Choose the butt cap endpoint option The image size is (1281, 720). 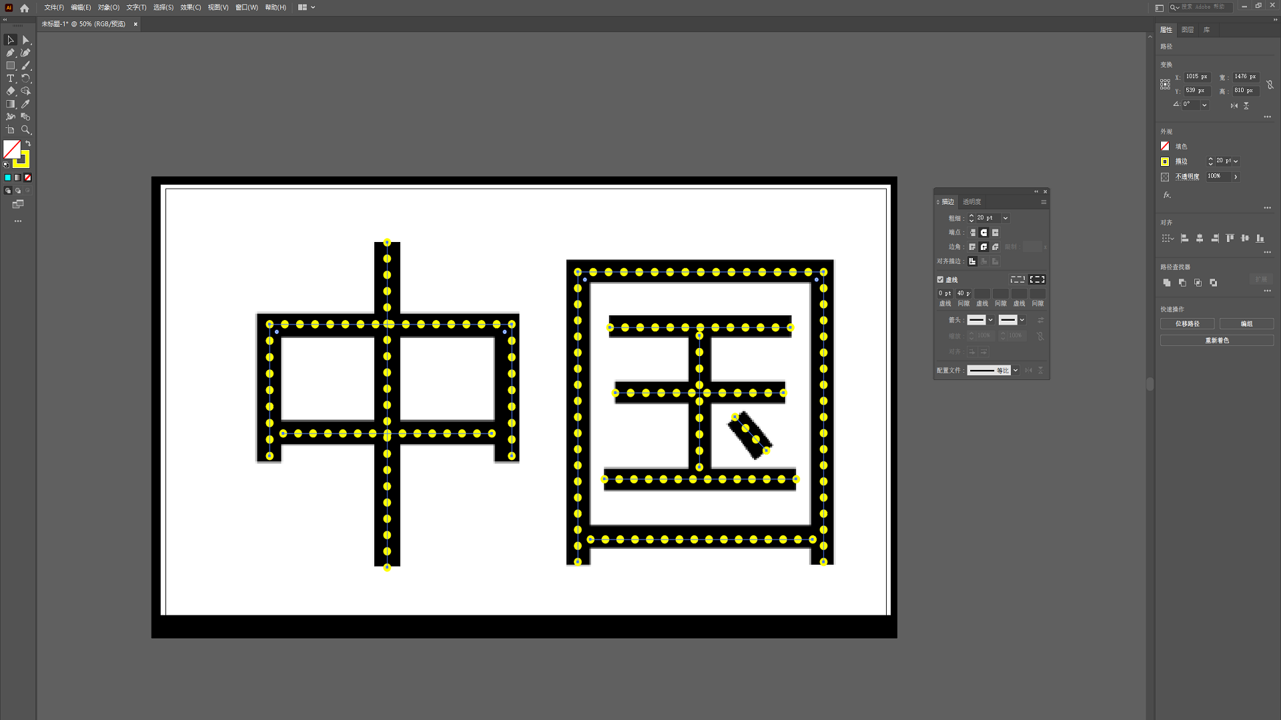click(x=973, y=233)
